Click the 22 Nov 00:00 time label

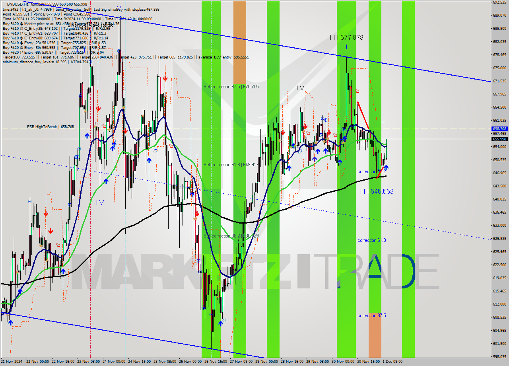coord(38,362)
